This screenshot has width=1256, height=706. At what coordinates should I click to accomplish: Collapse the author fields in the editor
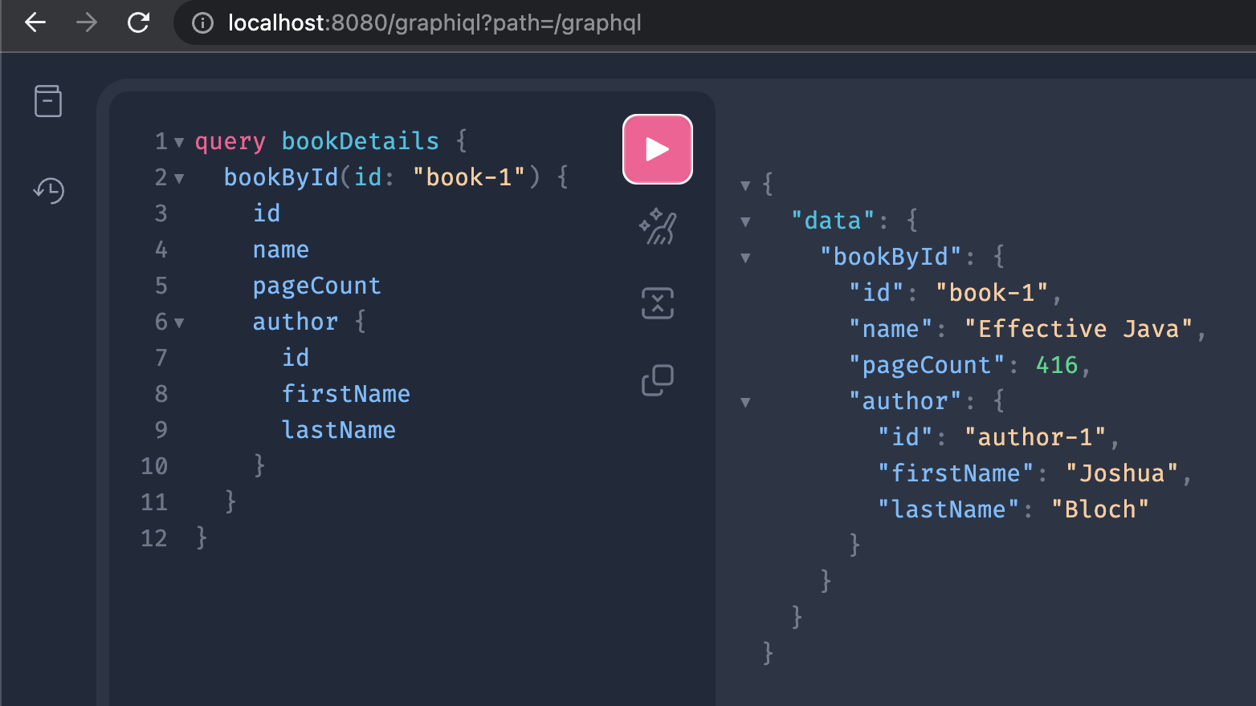178,322
